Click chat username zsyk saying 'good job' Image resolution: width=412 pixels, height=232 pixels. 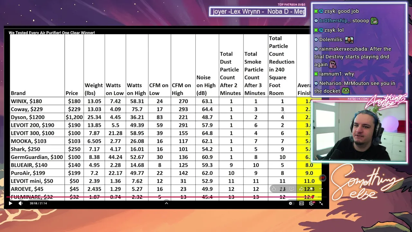tap(330, 11)
